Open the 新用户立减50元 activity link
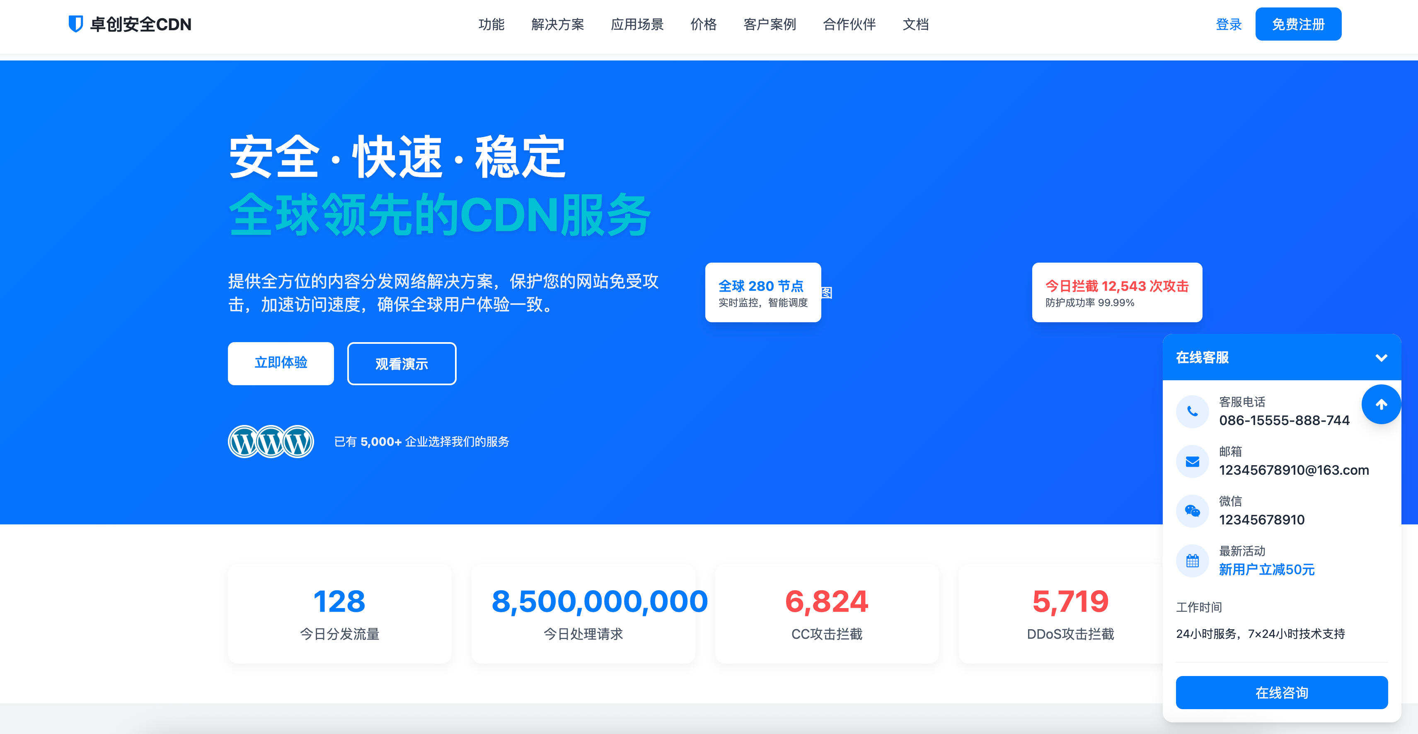Viewport: 1418px width, 734px height. tap(1268, 570)
